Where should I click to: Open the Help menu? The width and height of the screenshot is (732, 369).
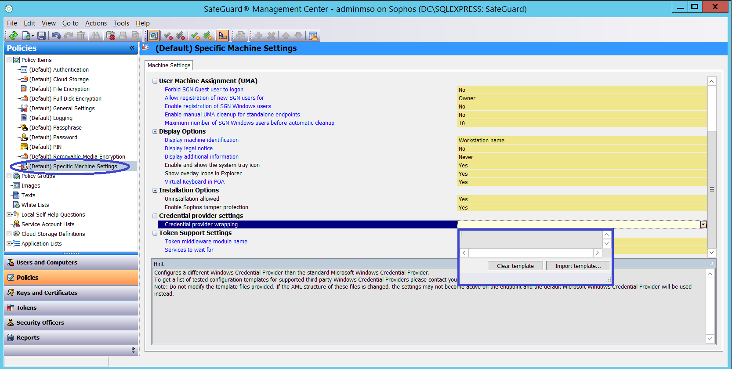(x=143, y=23)
